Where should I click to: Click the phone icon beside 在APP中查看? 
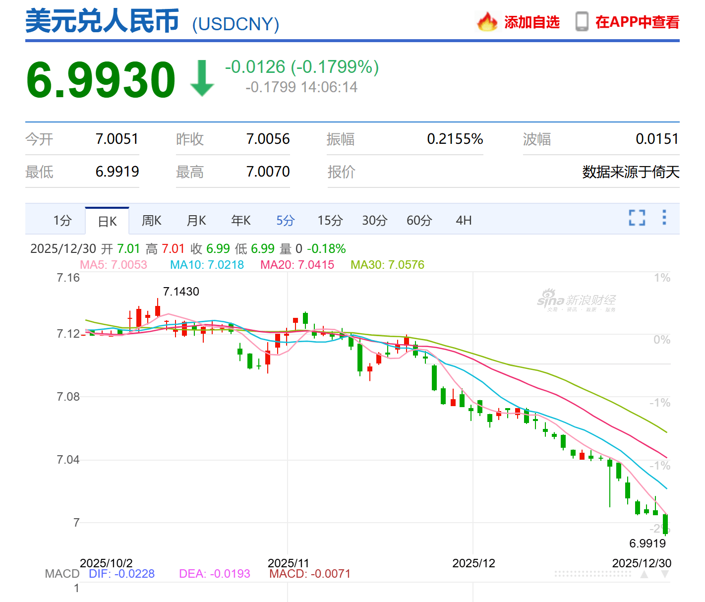(x=582, y=22)
